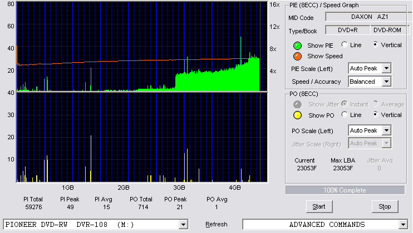Click the 4GB axis label
The width and height of the screenshot is (413, 233).
point(235,188)
